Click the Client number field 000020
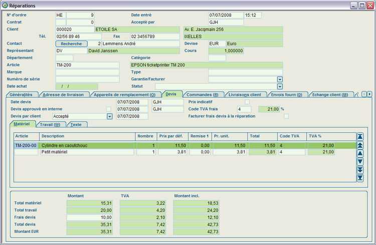 [x=75, y=29]
